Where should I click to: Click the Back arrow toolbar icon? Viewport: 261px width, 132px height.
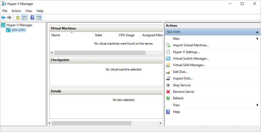[3, 18]
